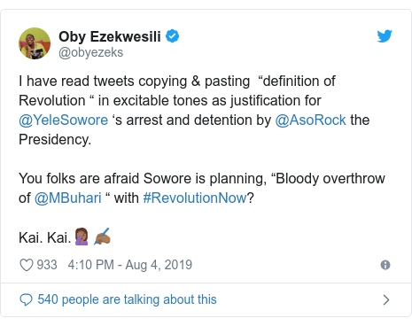This screenshot has height=326, width=412.
Task: Click the speech bubble reply icon
Action: [26, 299]
